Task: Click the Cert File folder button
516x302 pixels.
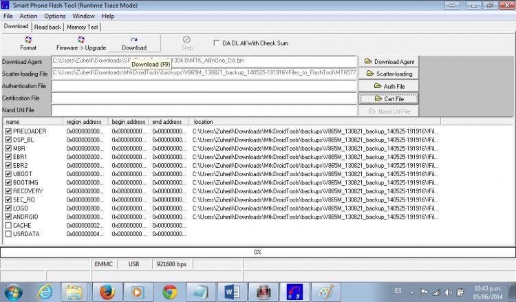Action: 389,98
